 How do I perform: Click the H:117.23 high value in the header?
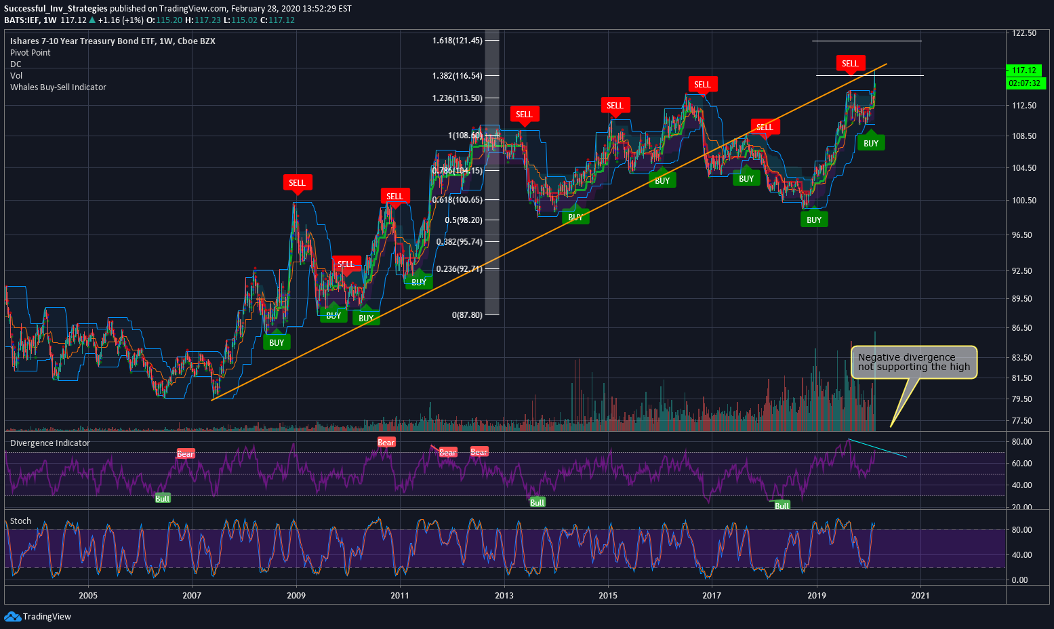coord(203,20)
